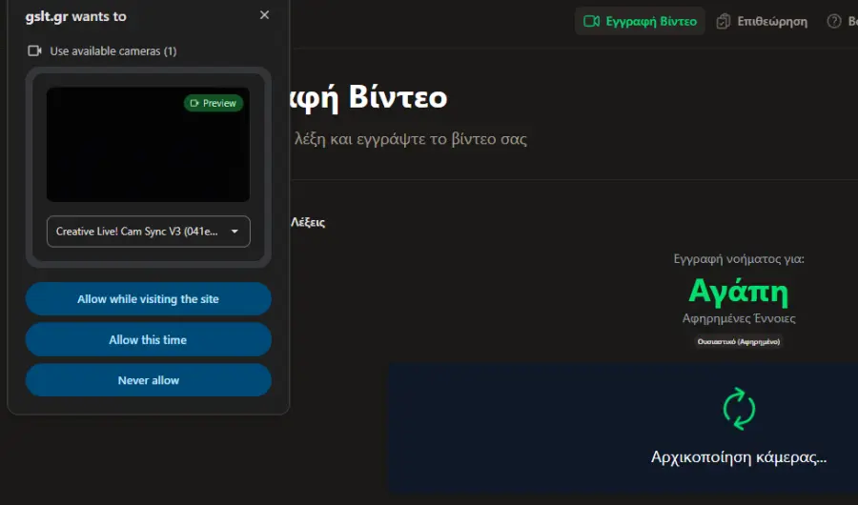Click the help question mark icon
The image size is (858, 505).
(834, 21)
